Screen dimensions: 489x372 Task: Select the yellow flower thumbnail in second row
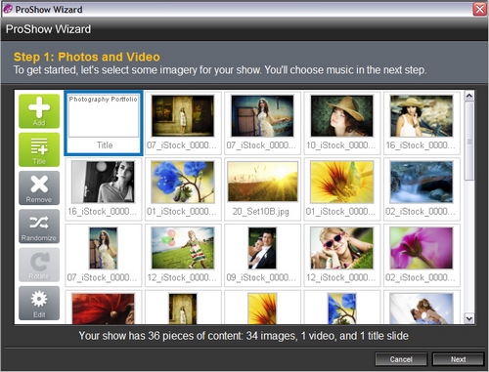342,183
